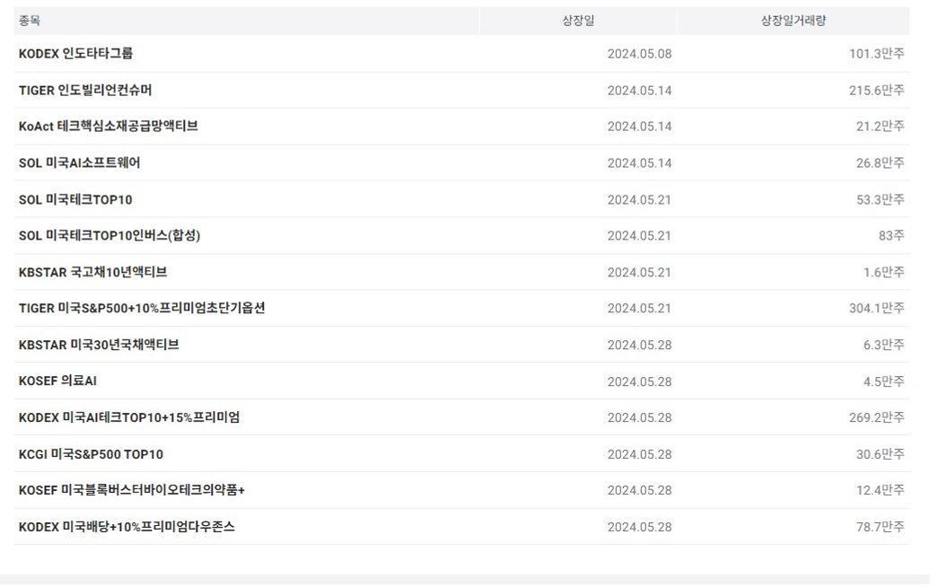Select TIGER 인도빌리언컨슈머 name
Screen dimensions: 938x587
click(x=85, y=91)
